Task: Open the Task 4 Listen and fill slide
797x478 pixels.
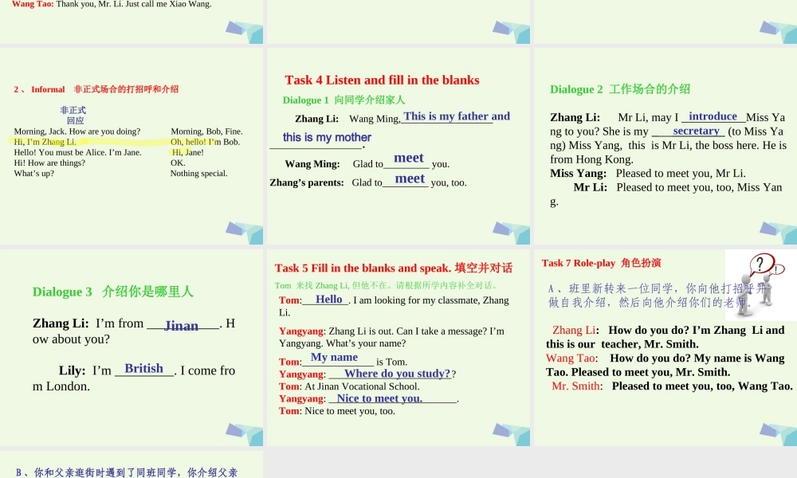Action: click(x=398, y=147)
